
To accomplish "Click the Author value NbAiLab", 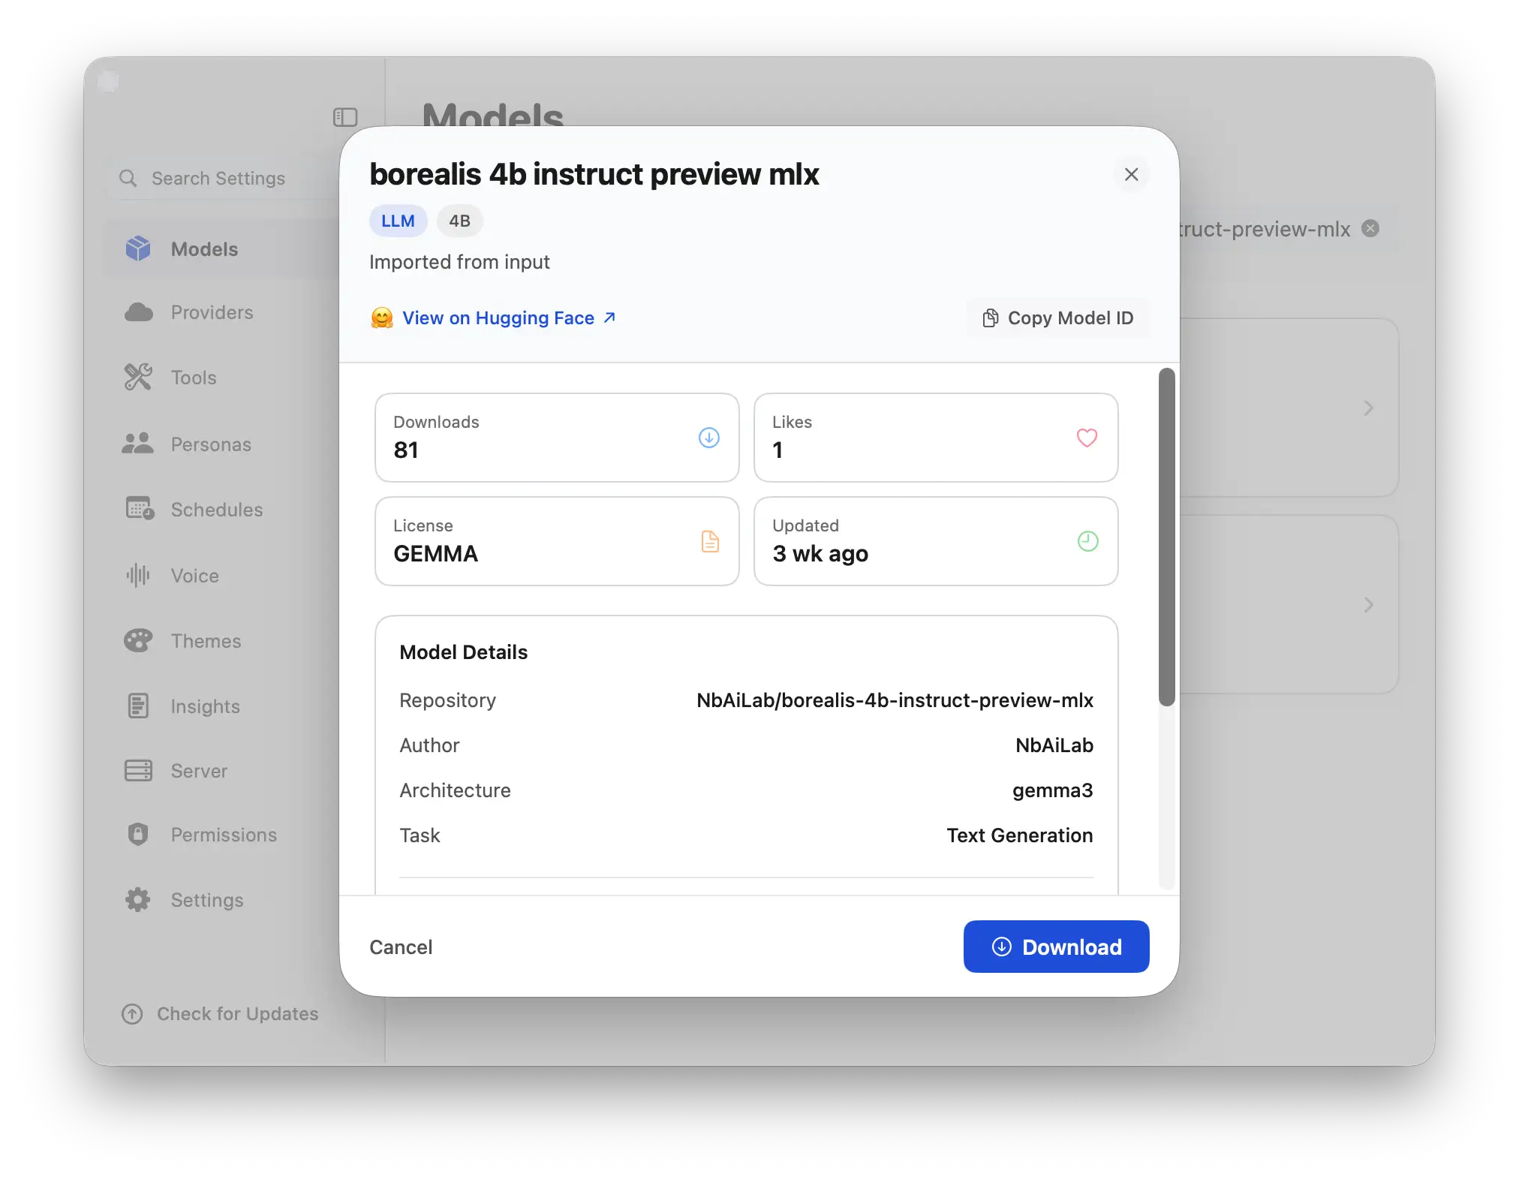I will click(x=1054, y=745).
